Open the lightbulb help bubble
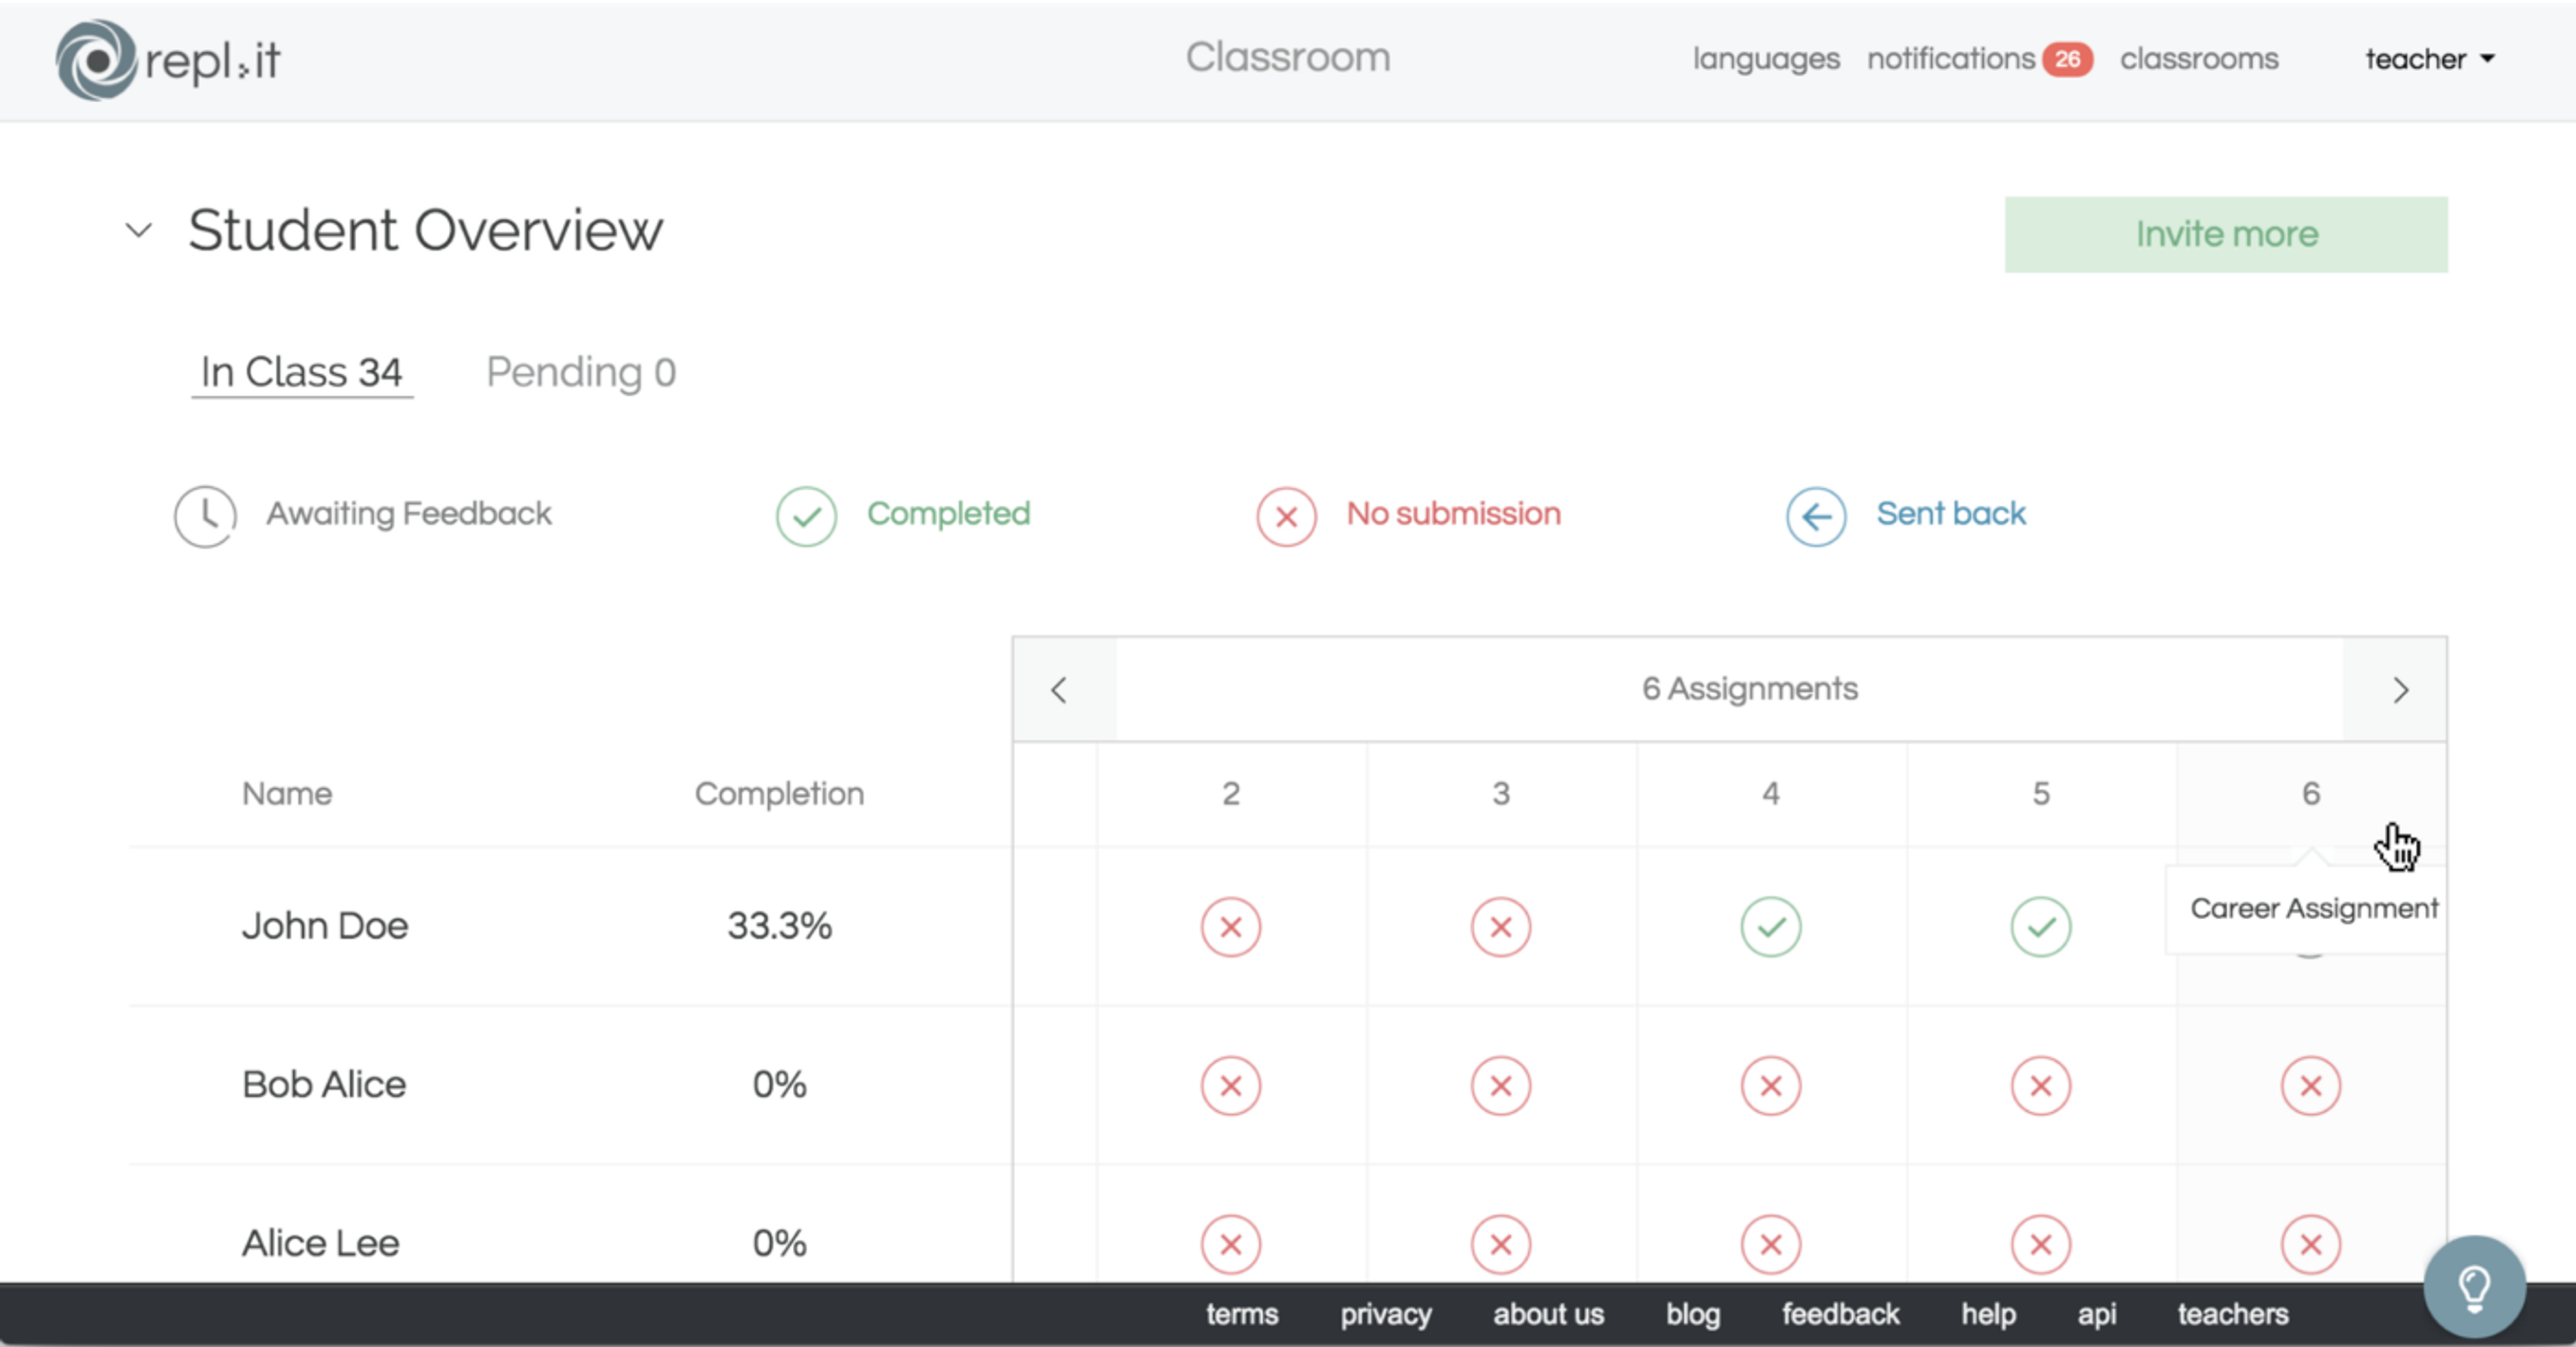 pos(2474,1287)
